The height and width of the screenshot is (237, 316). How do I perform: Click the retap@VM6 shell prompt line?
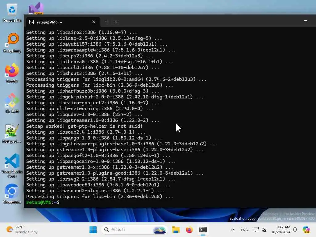(43, 202)
